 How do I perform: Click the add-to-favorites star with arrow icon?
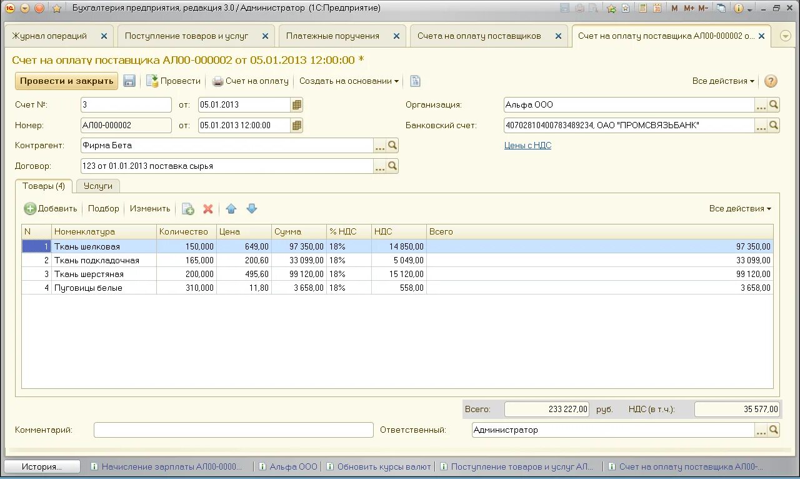611,8
